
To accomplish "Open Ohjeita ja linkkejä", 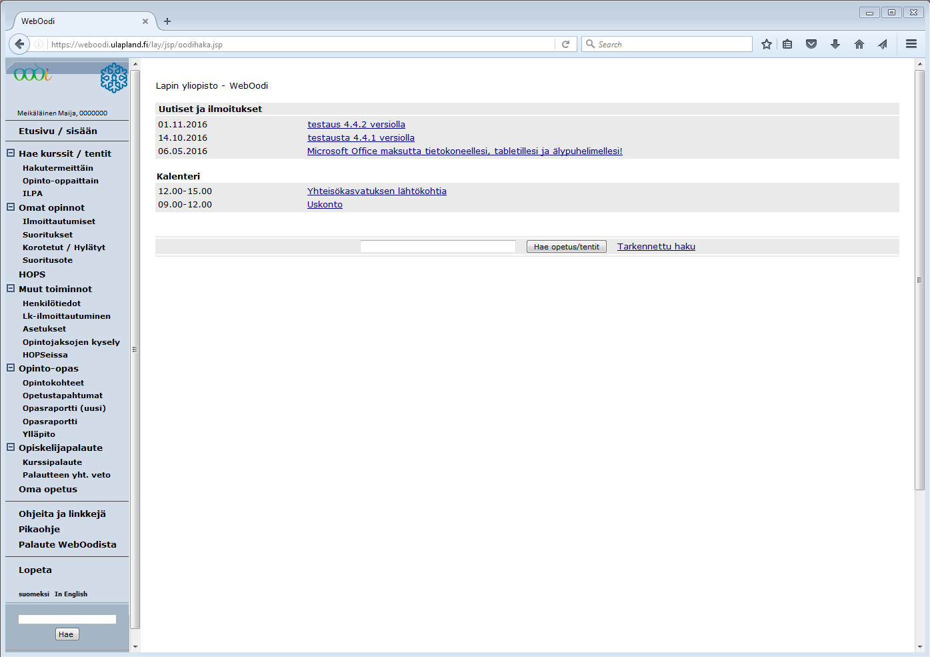I will click(x=63, y=514).
